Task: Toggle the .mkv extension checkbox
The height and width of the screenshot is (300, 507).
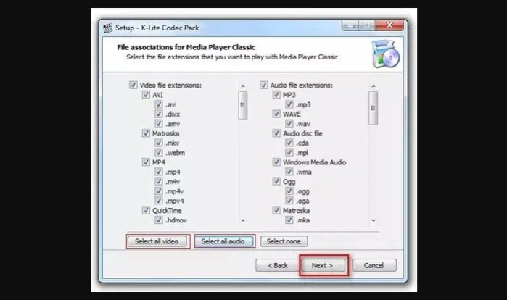Action: click(x=158, y=143)
